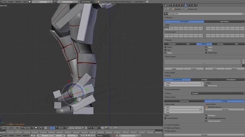The width and height of the screenshot is (245, 137).
Task: Jump to end frame in timeline
Action: pyautogui.click(x=94, y=135)
